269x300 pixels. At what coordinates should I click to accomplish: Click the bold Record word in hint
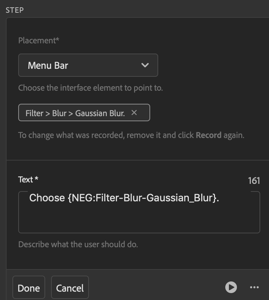coord(208,135)
